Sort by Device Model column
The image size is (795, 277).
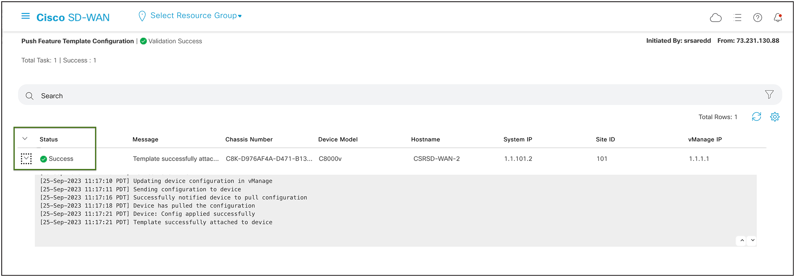pyautogui.click(x=338, y=139)
